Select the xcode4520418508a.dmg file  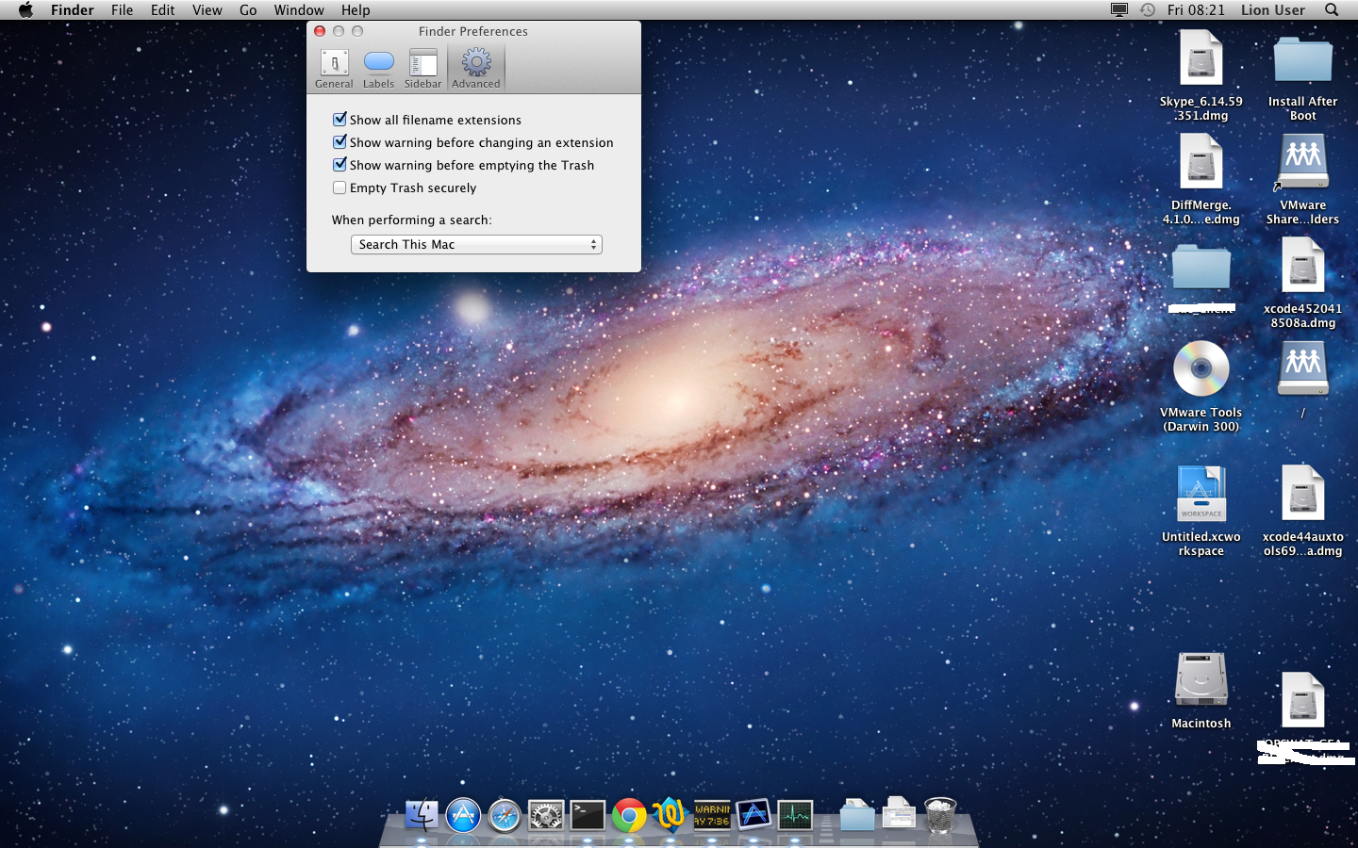[x=1303, y=266]
